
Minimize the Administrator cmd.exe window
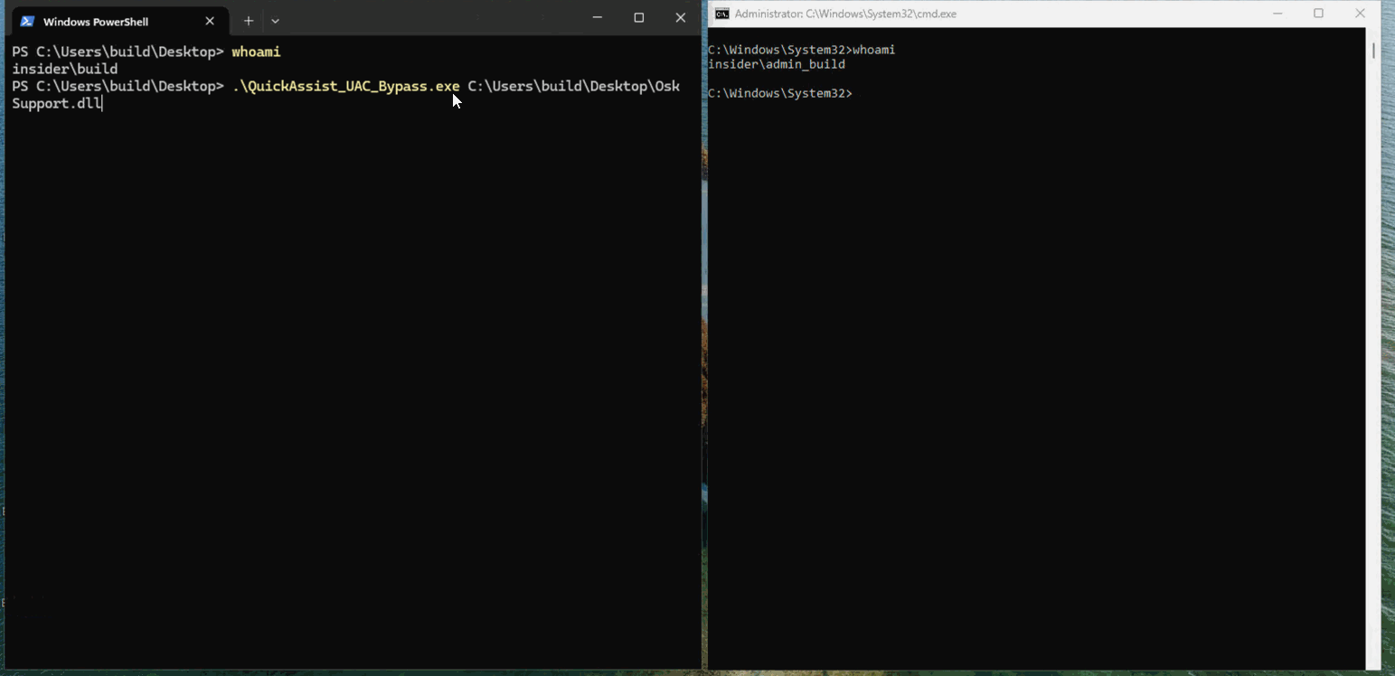coord(1277,14)
